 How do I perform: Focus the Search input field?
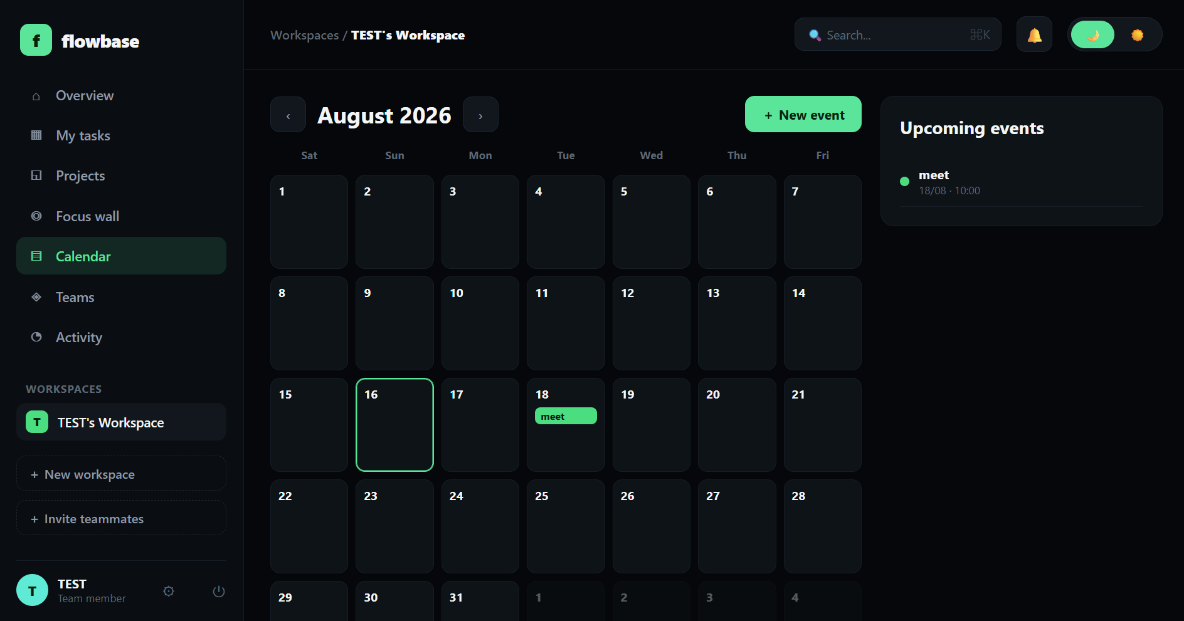(898, 34)
